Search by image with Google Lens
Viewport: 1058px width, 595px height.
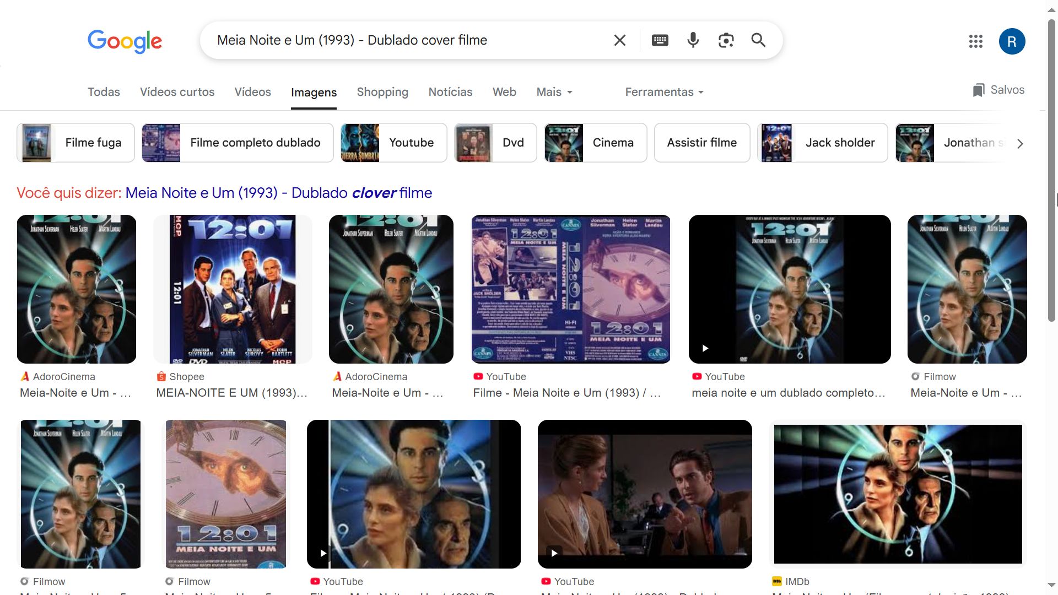point(726,40)
